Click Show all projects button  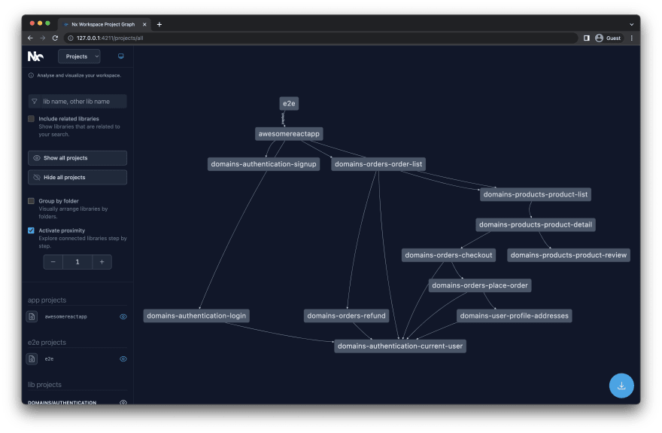click(x=77, y=158)
